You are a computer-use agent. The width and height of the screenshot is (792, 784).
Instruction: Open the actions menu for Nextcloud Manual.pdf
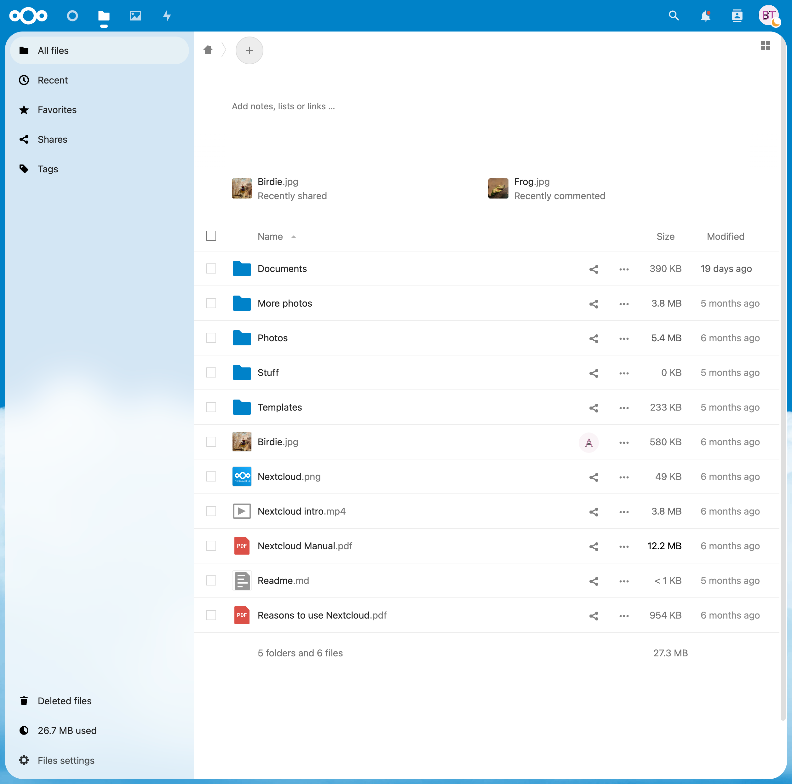click(x=623, y=546)
